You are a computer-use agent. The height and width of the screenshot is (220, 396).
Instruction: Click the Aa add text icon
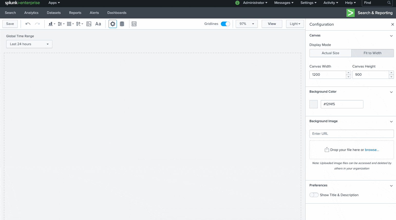point(98,24)
